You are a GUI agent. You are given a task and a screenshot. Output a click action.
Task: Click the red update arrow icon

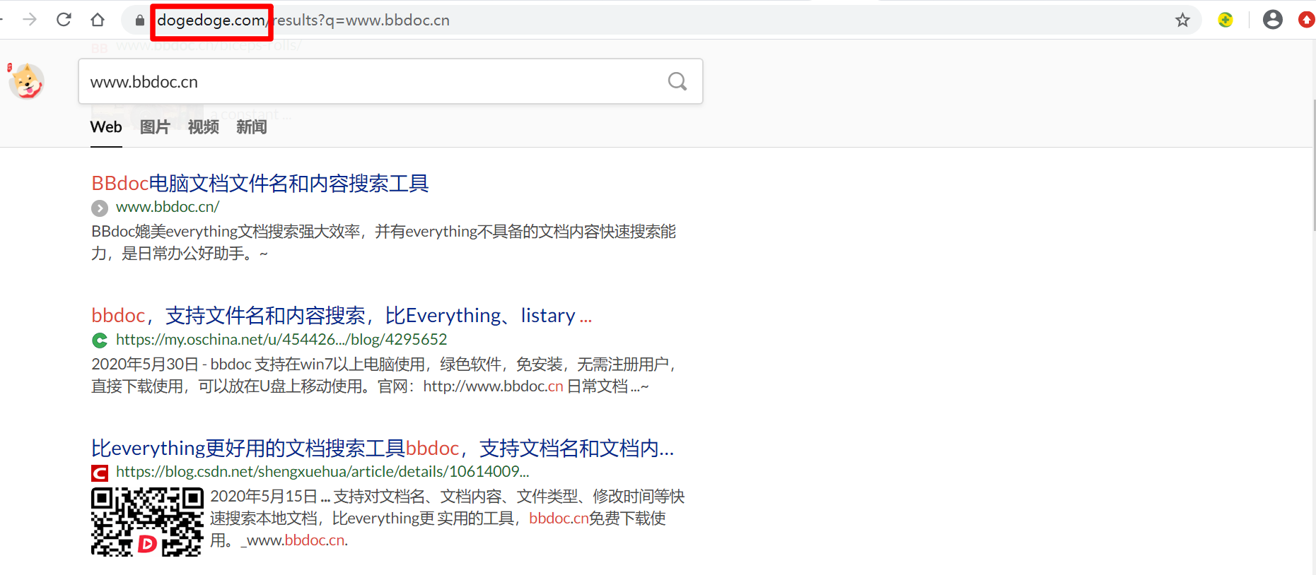(1307, 20)
